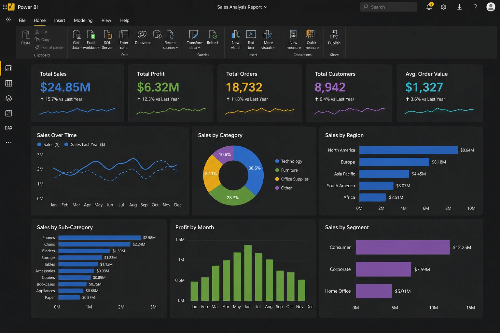Viewport: 500px width, 333px height.
Task: Switch to the Modeling tab
Action: (x=83, y=20)
